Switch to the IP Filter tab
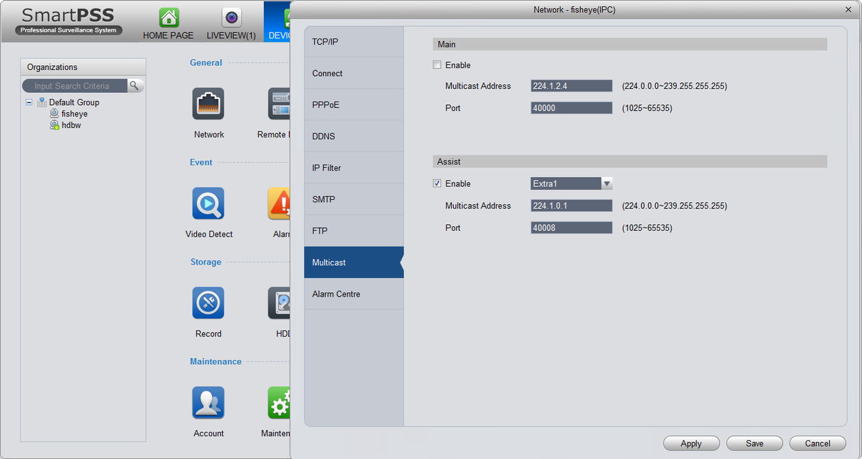This screenshot has height=459, width=862. 354,168
